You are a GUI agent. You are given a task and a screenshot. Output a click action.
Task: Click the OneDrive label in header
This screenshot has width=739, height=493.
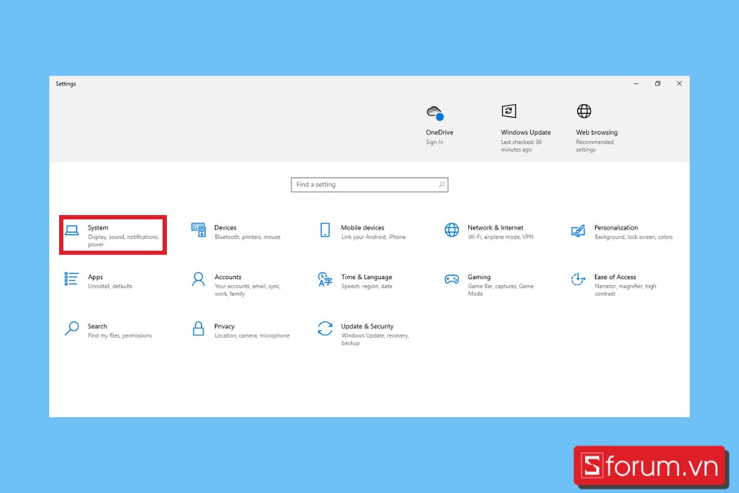coord(440,132)
